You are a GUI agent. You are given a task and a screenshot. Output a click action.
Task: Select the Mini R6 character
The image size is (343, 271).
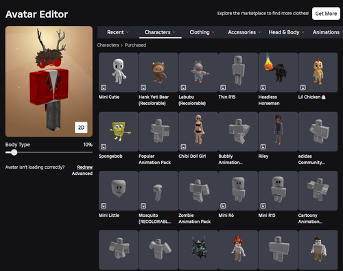click(238, 191)
